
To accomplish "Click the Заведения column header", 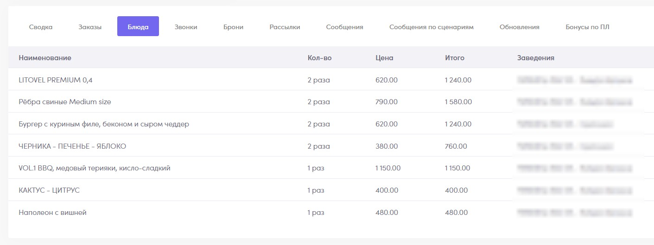I will 536,58.
